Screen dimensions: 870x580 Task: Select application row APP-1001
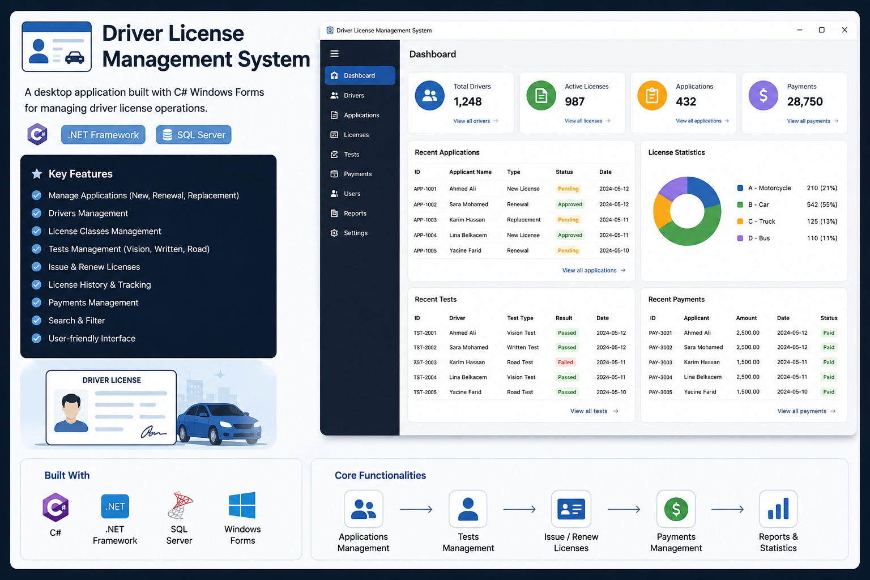click(x=521, y=189)
